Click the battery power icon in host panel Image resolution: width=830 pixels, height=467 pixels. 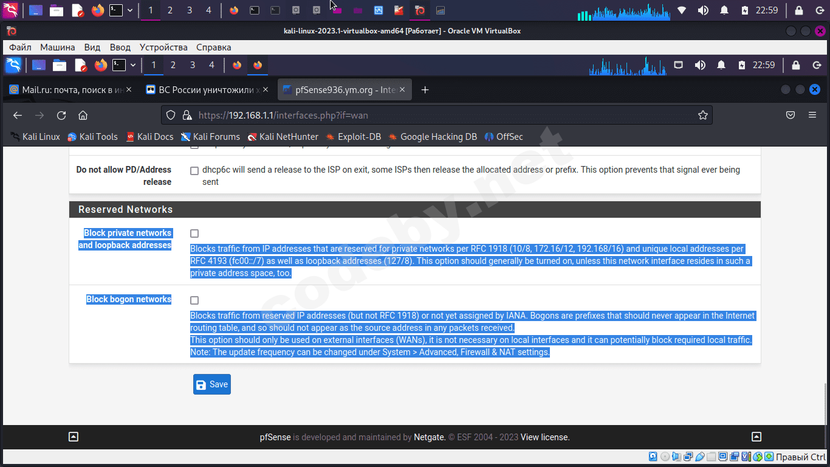(745, 10)
